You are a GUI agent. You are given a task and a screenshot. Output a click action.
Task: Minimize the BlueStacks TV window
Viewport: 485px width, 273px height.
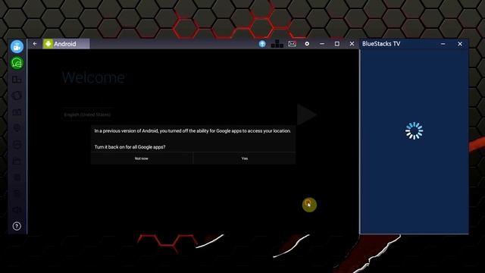(x=443, y=44)
